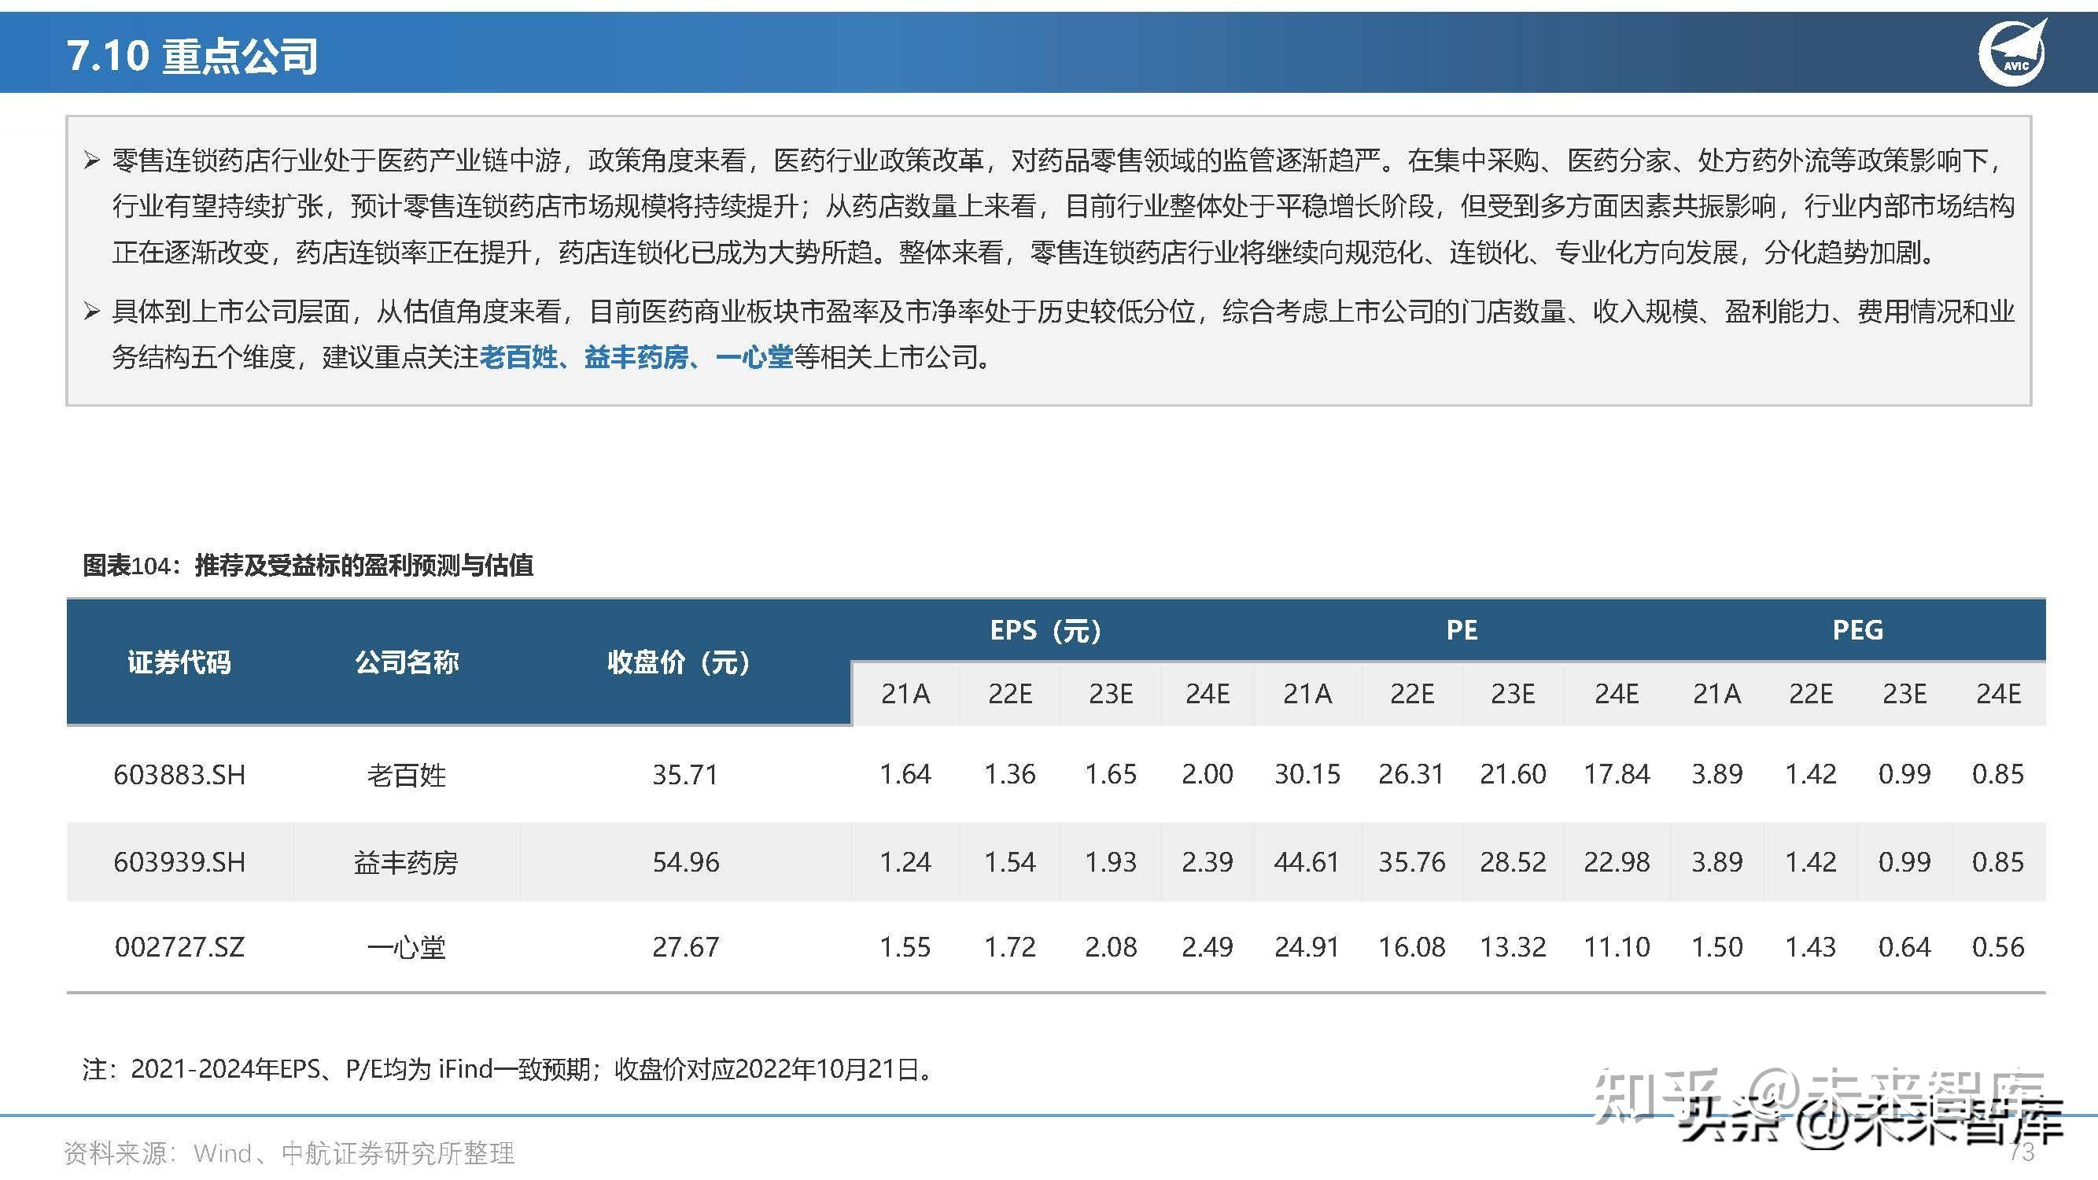Select the highlighted name 老百姓 in paragraph
The height and width of the screenshot is (1180, 2098).
[518, 356]
